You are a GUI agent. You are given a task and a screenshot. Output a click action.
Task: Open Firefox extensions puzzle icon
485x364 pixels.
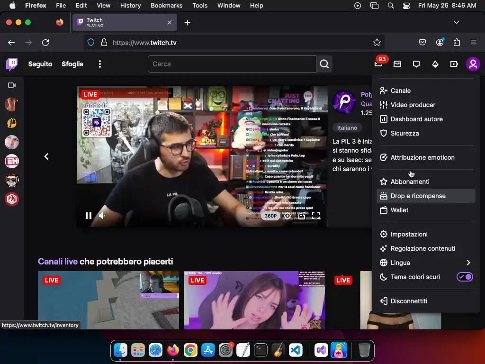tap(457, 42)
